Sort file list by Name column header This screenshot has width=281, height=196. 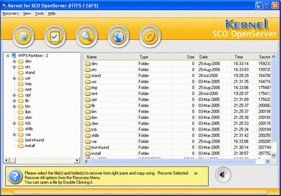click(110, 57)
